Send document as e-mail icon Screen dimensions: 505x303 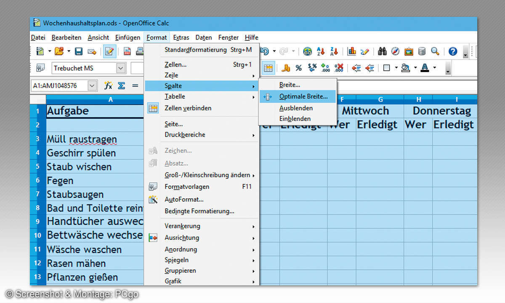92,51
